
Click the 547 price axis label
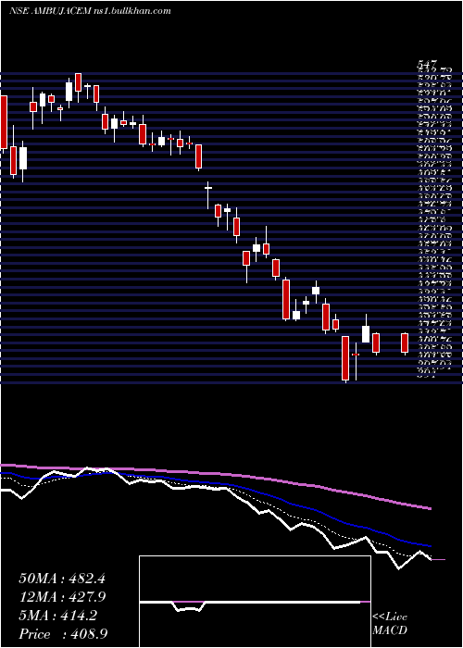tap(426, 65)
